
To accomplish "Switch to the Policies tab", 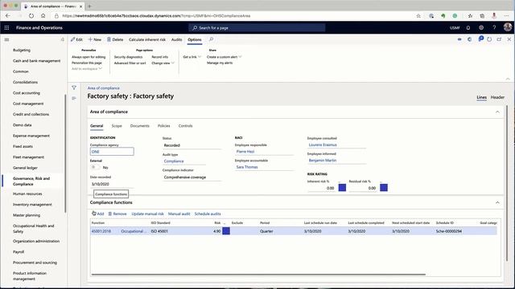I will tap(164, 126).
